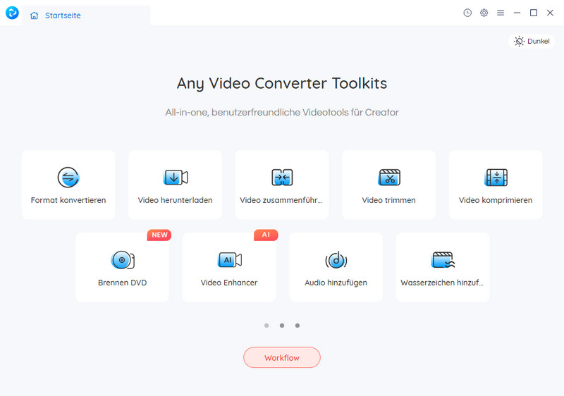Switch to the Startseite tab
This screenshot has width=564, height=396.
point(86,16)
